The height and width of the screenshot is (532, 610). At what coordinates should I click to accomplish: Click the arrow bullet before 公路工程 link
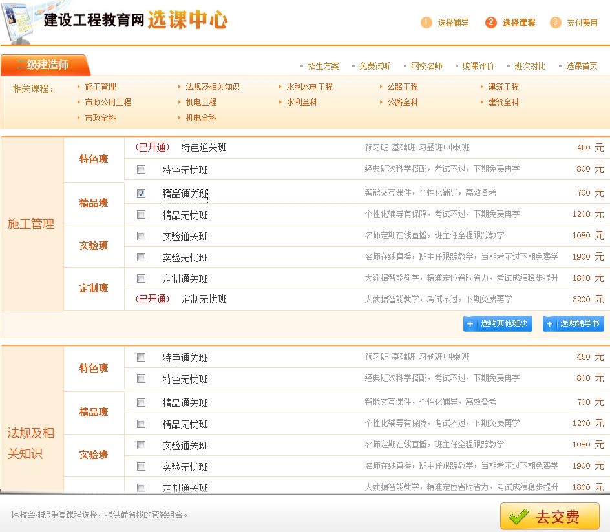click(380, 86)
